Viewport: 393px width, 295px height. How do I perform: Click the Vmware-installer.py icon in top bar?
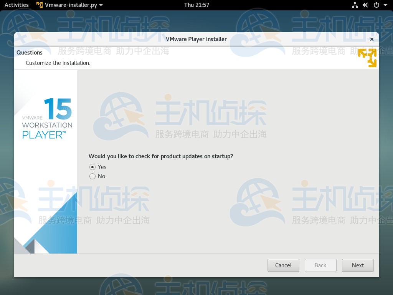coord(39,5)
